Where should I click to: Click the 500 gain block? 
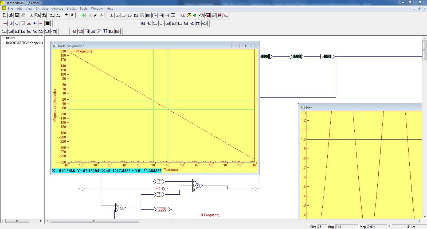click(x=265, y=56)
